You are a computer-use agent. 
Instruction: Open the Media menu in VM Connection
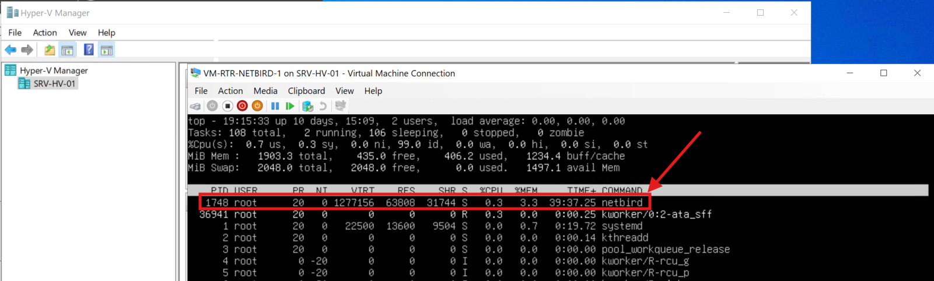click(265, 91)
